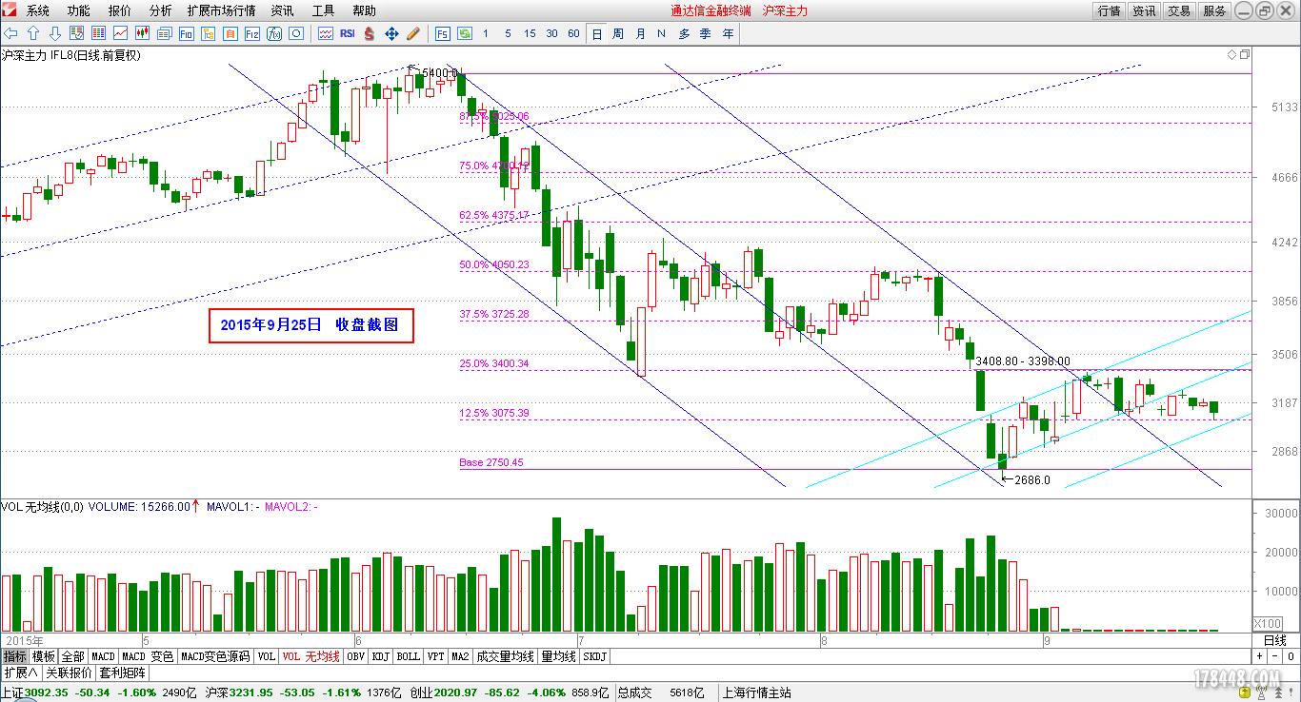Open the 系统 menu

coord(38,10)
